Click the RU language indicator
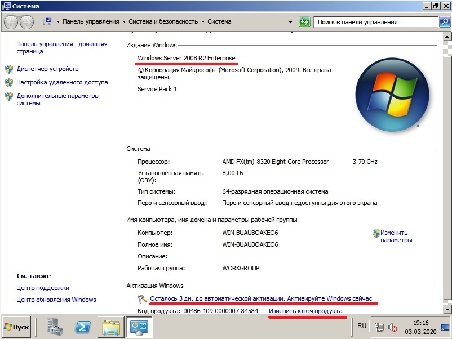 [x=362, y=325]
